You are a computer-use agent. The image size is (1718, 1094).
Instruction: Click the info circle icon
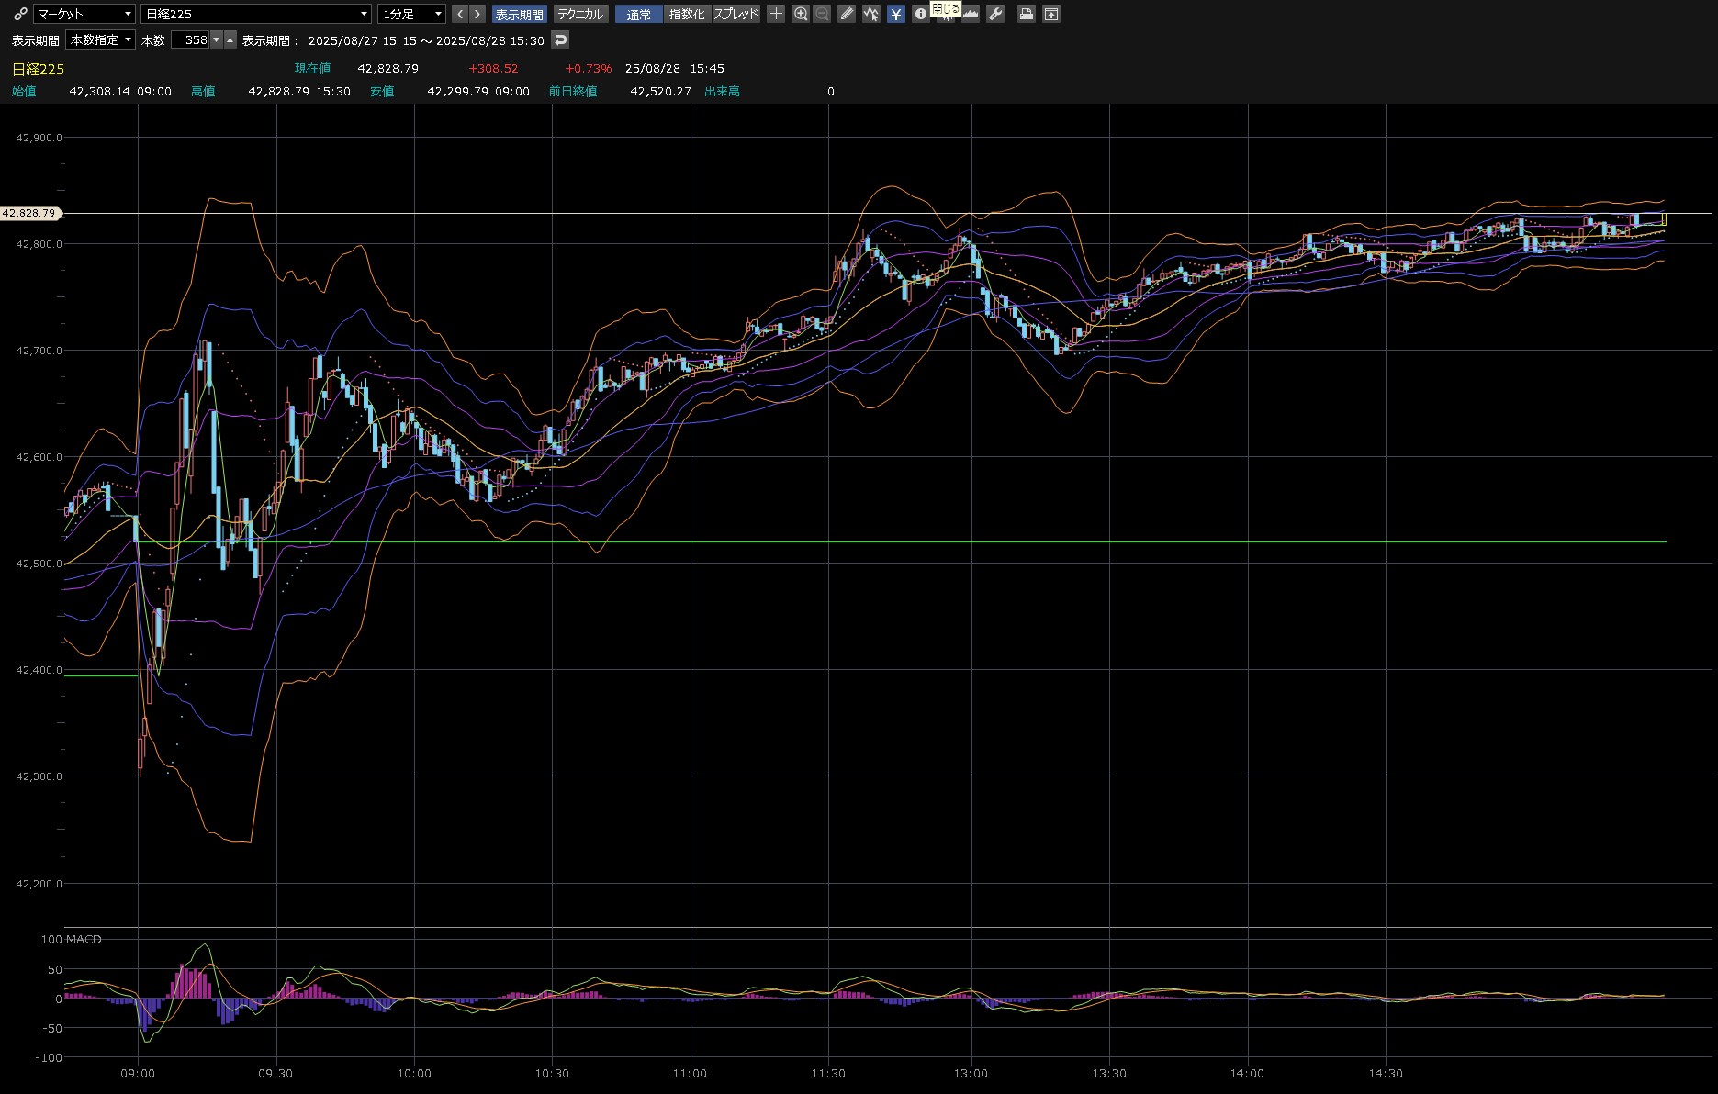[x=920, y=14]
